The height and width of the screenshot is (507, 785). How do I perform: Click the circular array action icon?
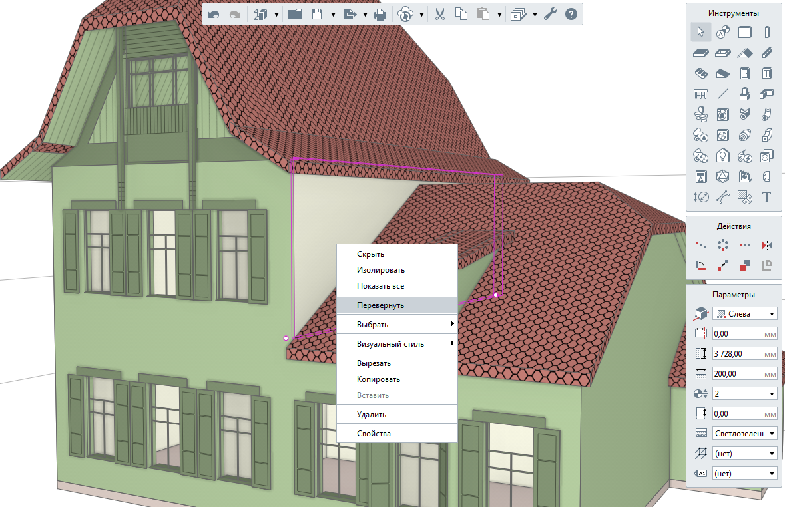click(723, 245)
